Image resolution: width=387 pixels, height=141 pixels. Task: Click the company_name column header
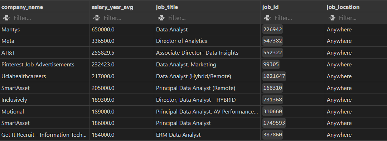(x=22, y=7)
